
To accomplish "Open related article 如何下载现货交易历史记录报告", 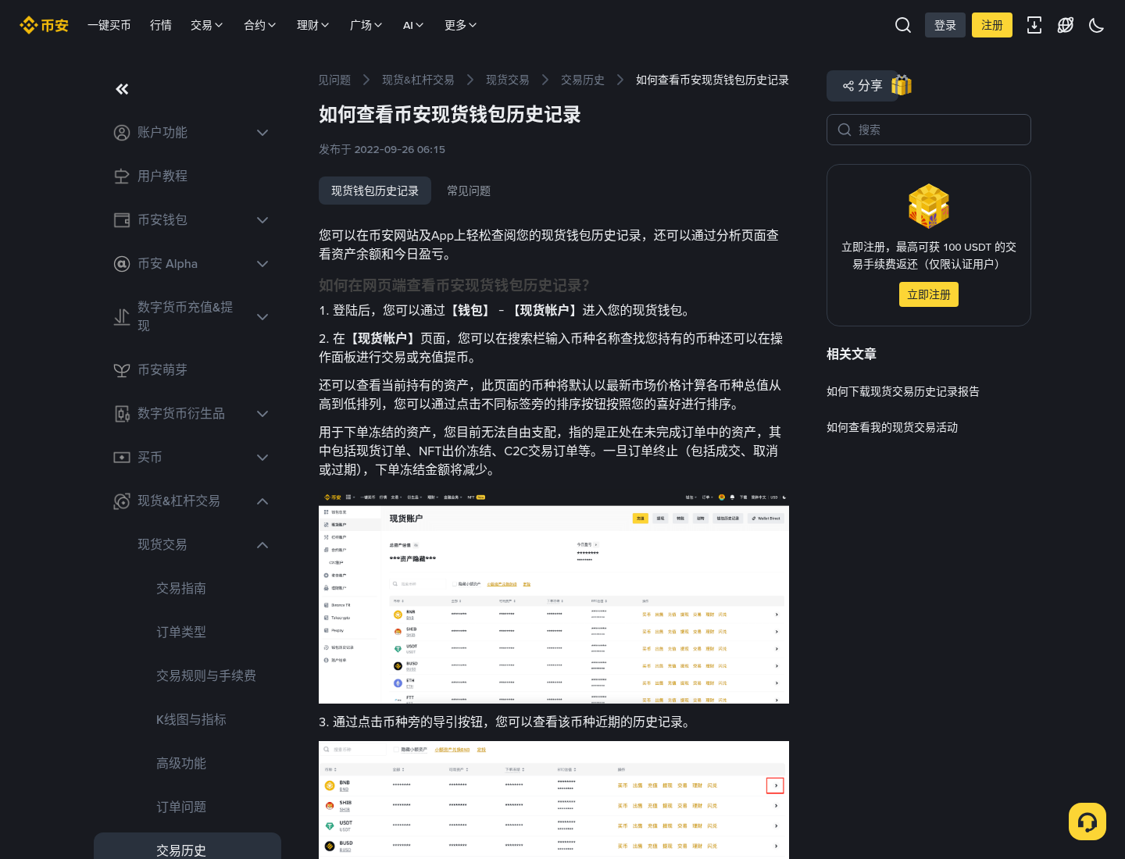I will [903, 391].
